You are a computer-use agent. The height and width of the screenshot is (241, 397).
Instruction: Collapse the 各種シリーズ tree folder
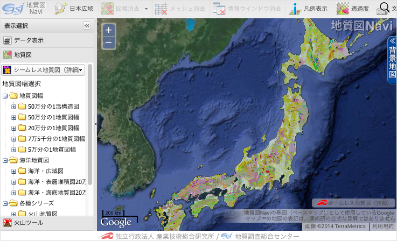coord(5,203)
